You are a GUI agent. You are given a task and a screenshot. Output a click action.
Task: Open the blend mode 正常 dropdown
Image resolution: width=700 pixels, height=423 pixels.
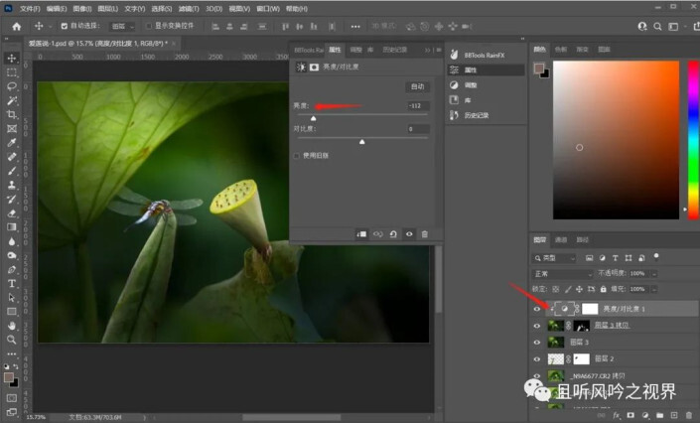tap(561, 273)
